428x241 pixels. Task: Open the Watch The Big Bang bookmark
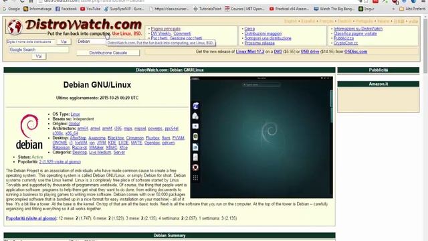(334, 9)
